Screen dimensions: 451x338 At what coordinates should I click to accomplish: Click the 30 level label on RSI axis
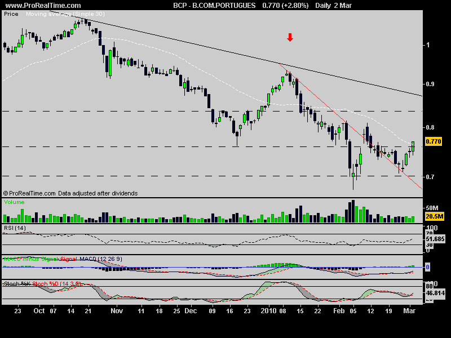429,245
